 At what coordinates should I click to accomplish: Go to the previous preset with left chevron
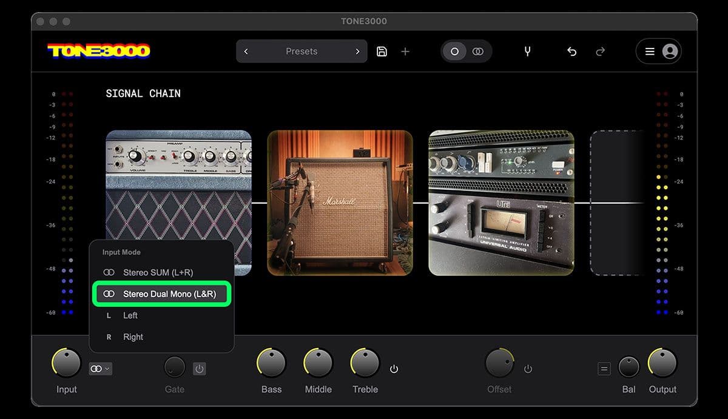[246, 52]
